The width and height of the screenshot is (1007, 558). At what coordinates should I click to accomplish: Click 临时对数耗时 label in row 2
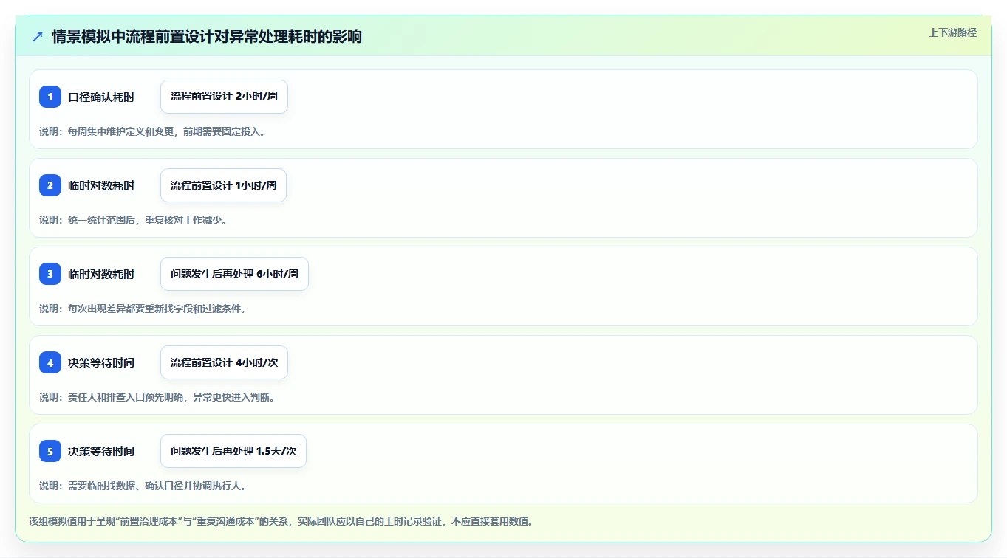(x=101, y=185)
